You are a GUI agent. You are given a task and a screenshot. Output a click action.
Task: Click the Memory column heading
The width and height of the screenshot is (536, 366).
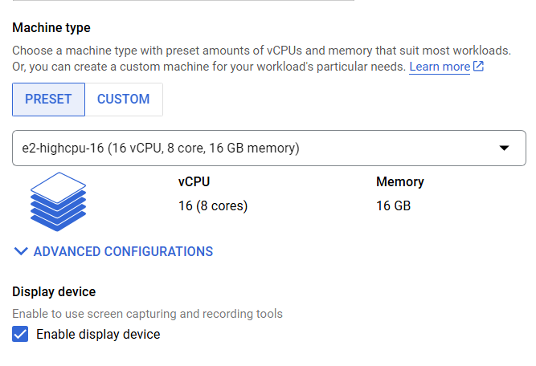point(399,182)
